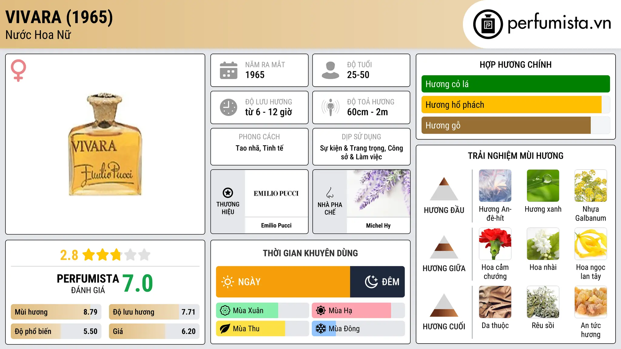Click the star badge icon above Thương hiệu
The image size is (621, 349).
point(228,193)
